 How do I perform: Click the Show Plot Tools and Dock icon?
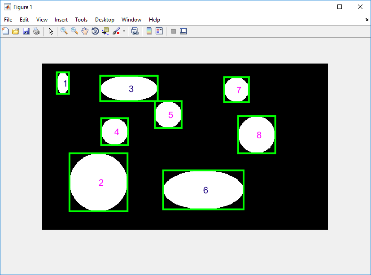[x=183, y=31]
